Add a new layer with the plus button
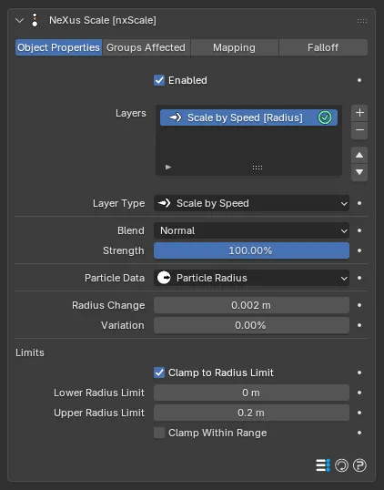 [x=359, y=113]
